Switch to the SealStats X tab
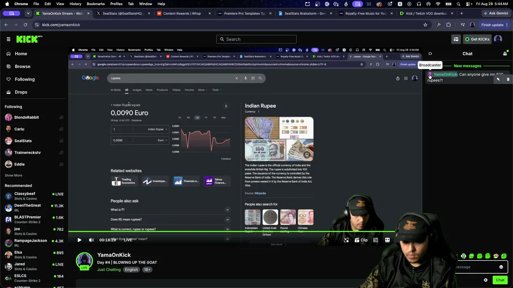This screenshot has width=513, height=288. [x=122, y=13]
